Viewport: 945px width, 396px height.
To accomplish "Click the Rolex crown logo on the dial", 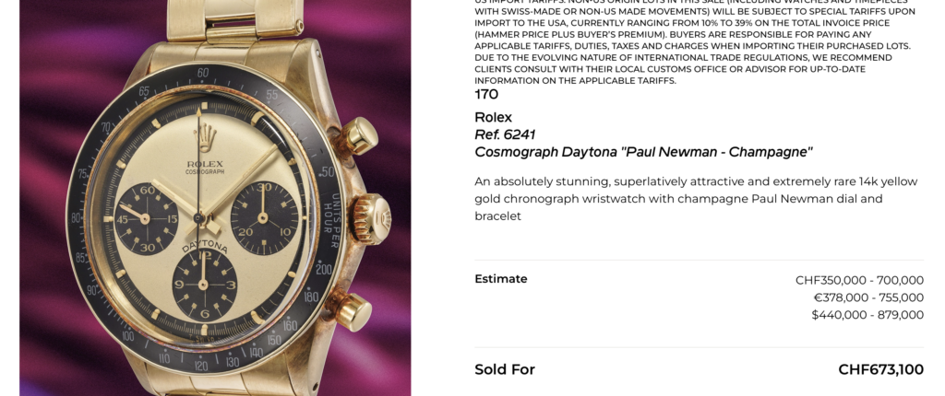I will coord(205,138).
